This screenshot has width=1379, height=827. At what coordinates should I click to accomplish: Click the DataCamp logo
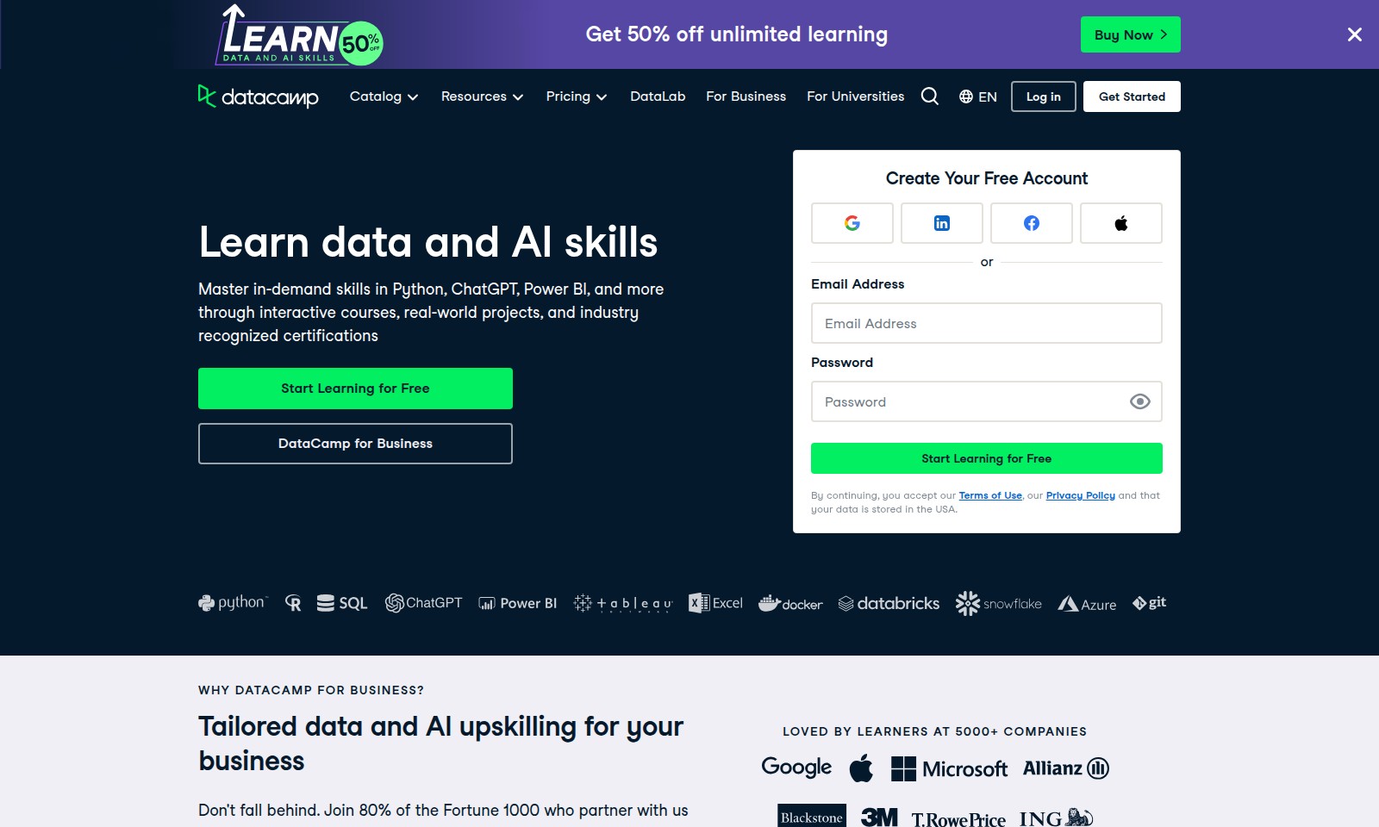coord(258,96)
